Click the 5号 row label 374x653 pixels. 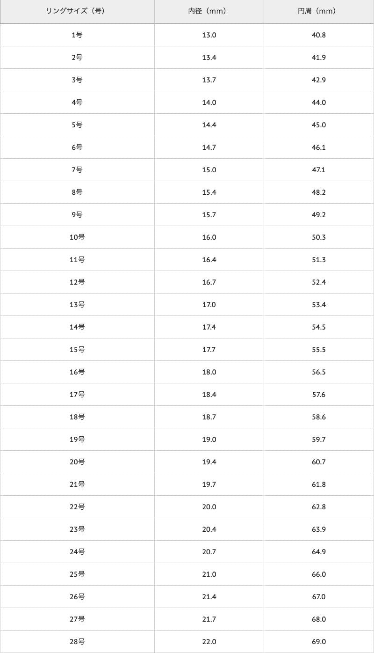[77, 125]
